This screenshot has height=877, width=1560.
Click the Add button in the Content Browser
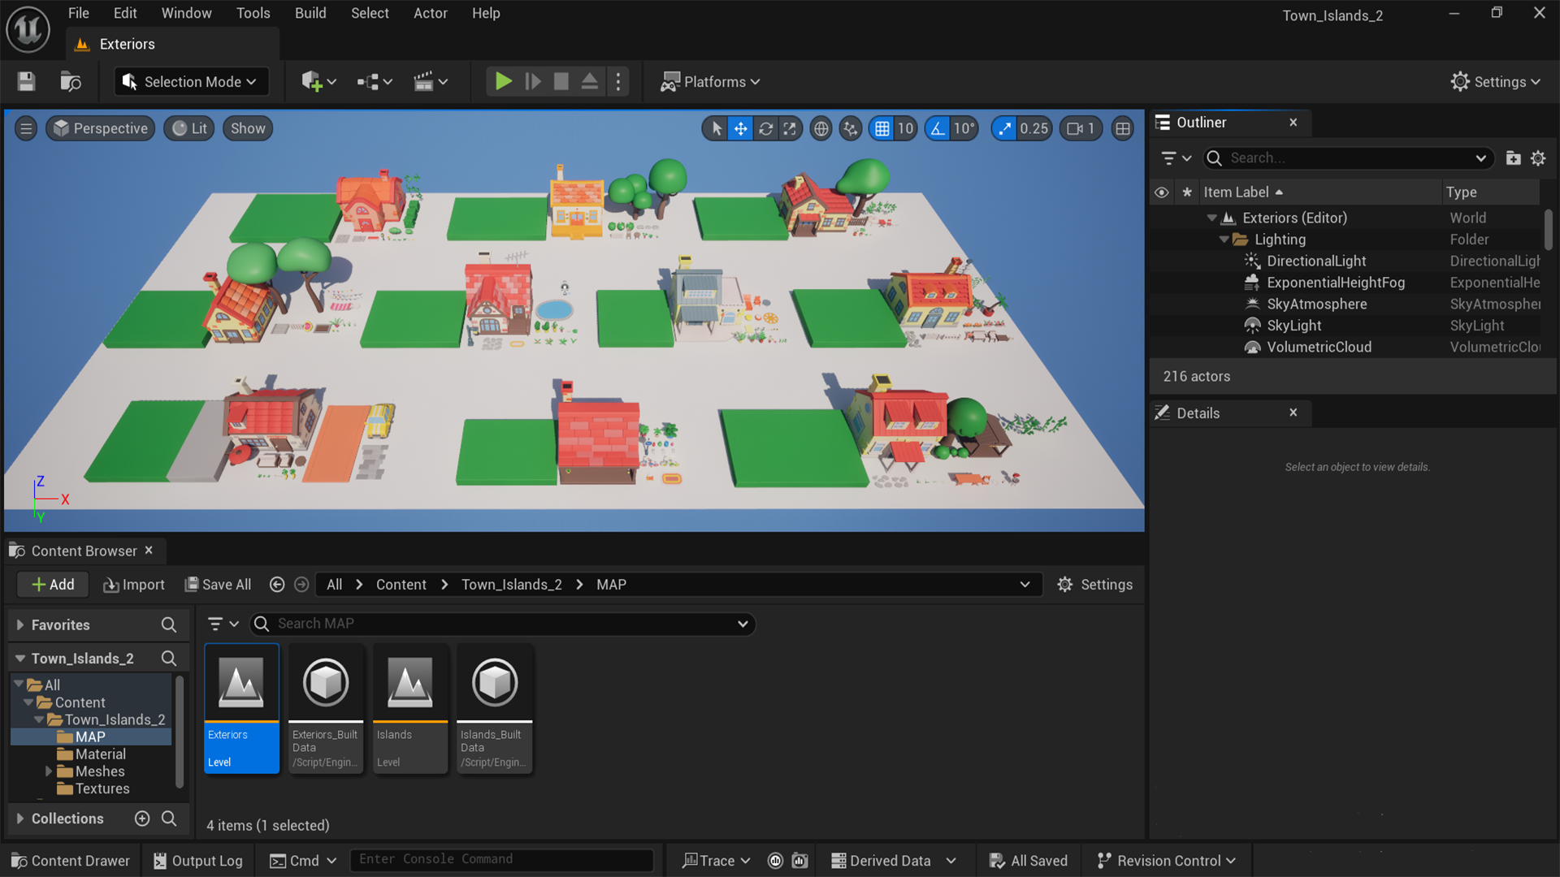tap(52, 584)
